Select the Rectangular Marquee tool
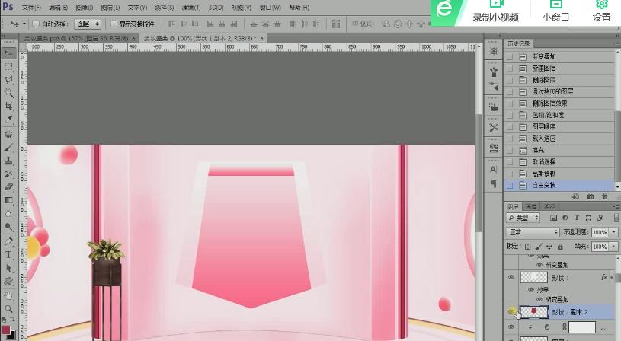Image resolution: width=621 pixels, height=341 pixels. [x=8, y=66]
